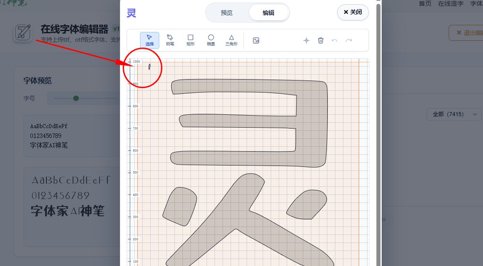
Task: Select the left dot stroke of the glyph
Action: tap(180, 206)
